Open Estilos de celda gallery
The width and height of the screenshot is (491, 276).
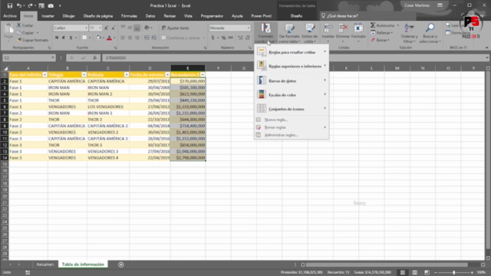pos(310,33)
